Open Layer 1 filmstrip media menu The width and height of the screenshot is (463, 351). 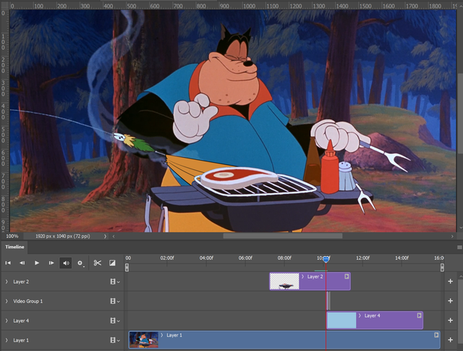click(x=114, y=340)
